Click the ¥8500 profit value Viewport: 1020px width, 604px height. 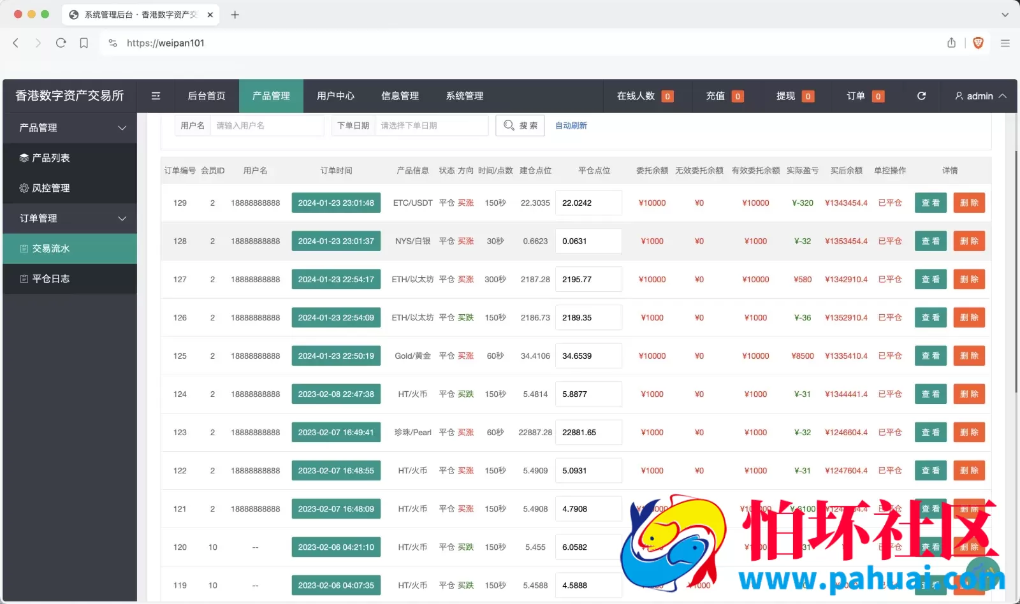(x=803, y=356)
